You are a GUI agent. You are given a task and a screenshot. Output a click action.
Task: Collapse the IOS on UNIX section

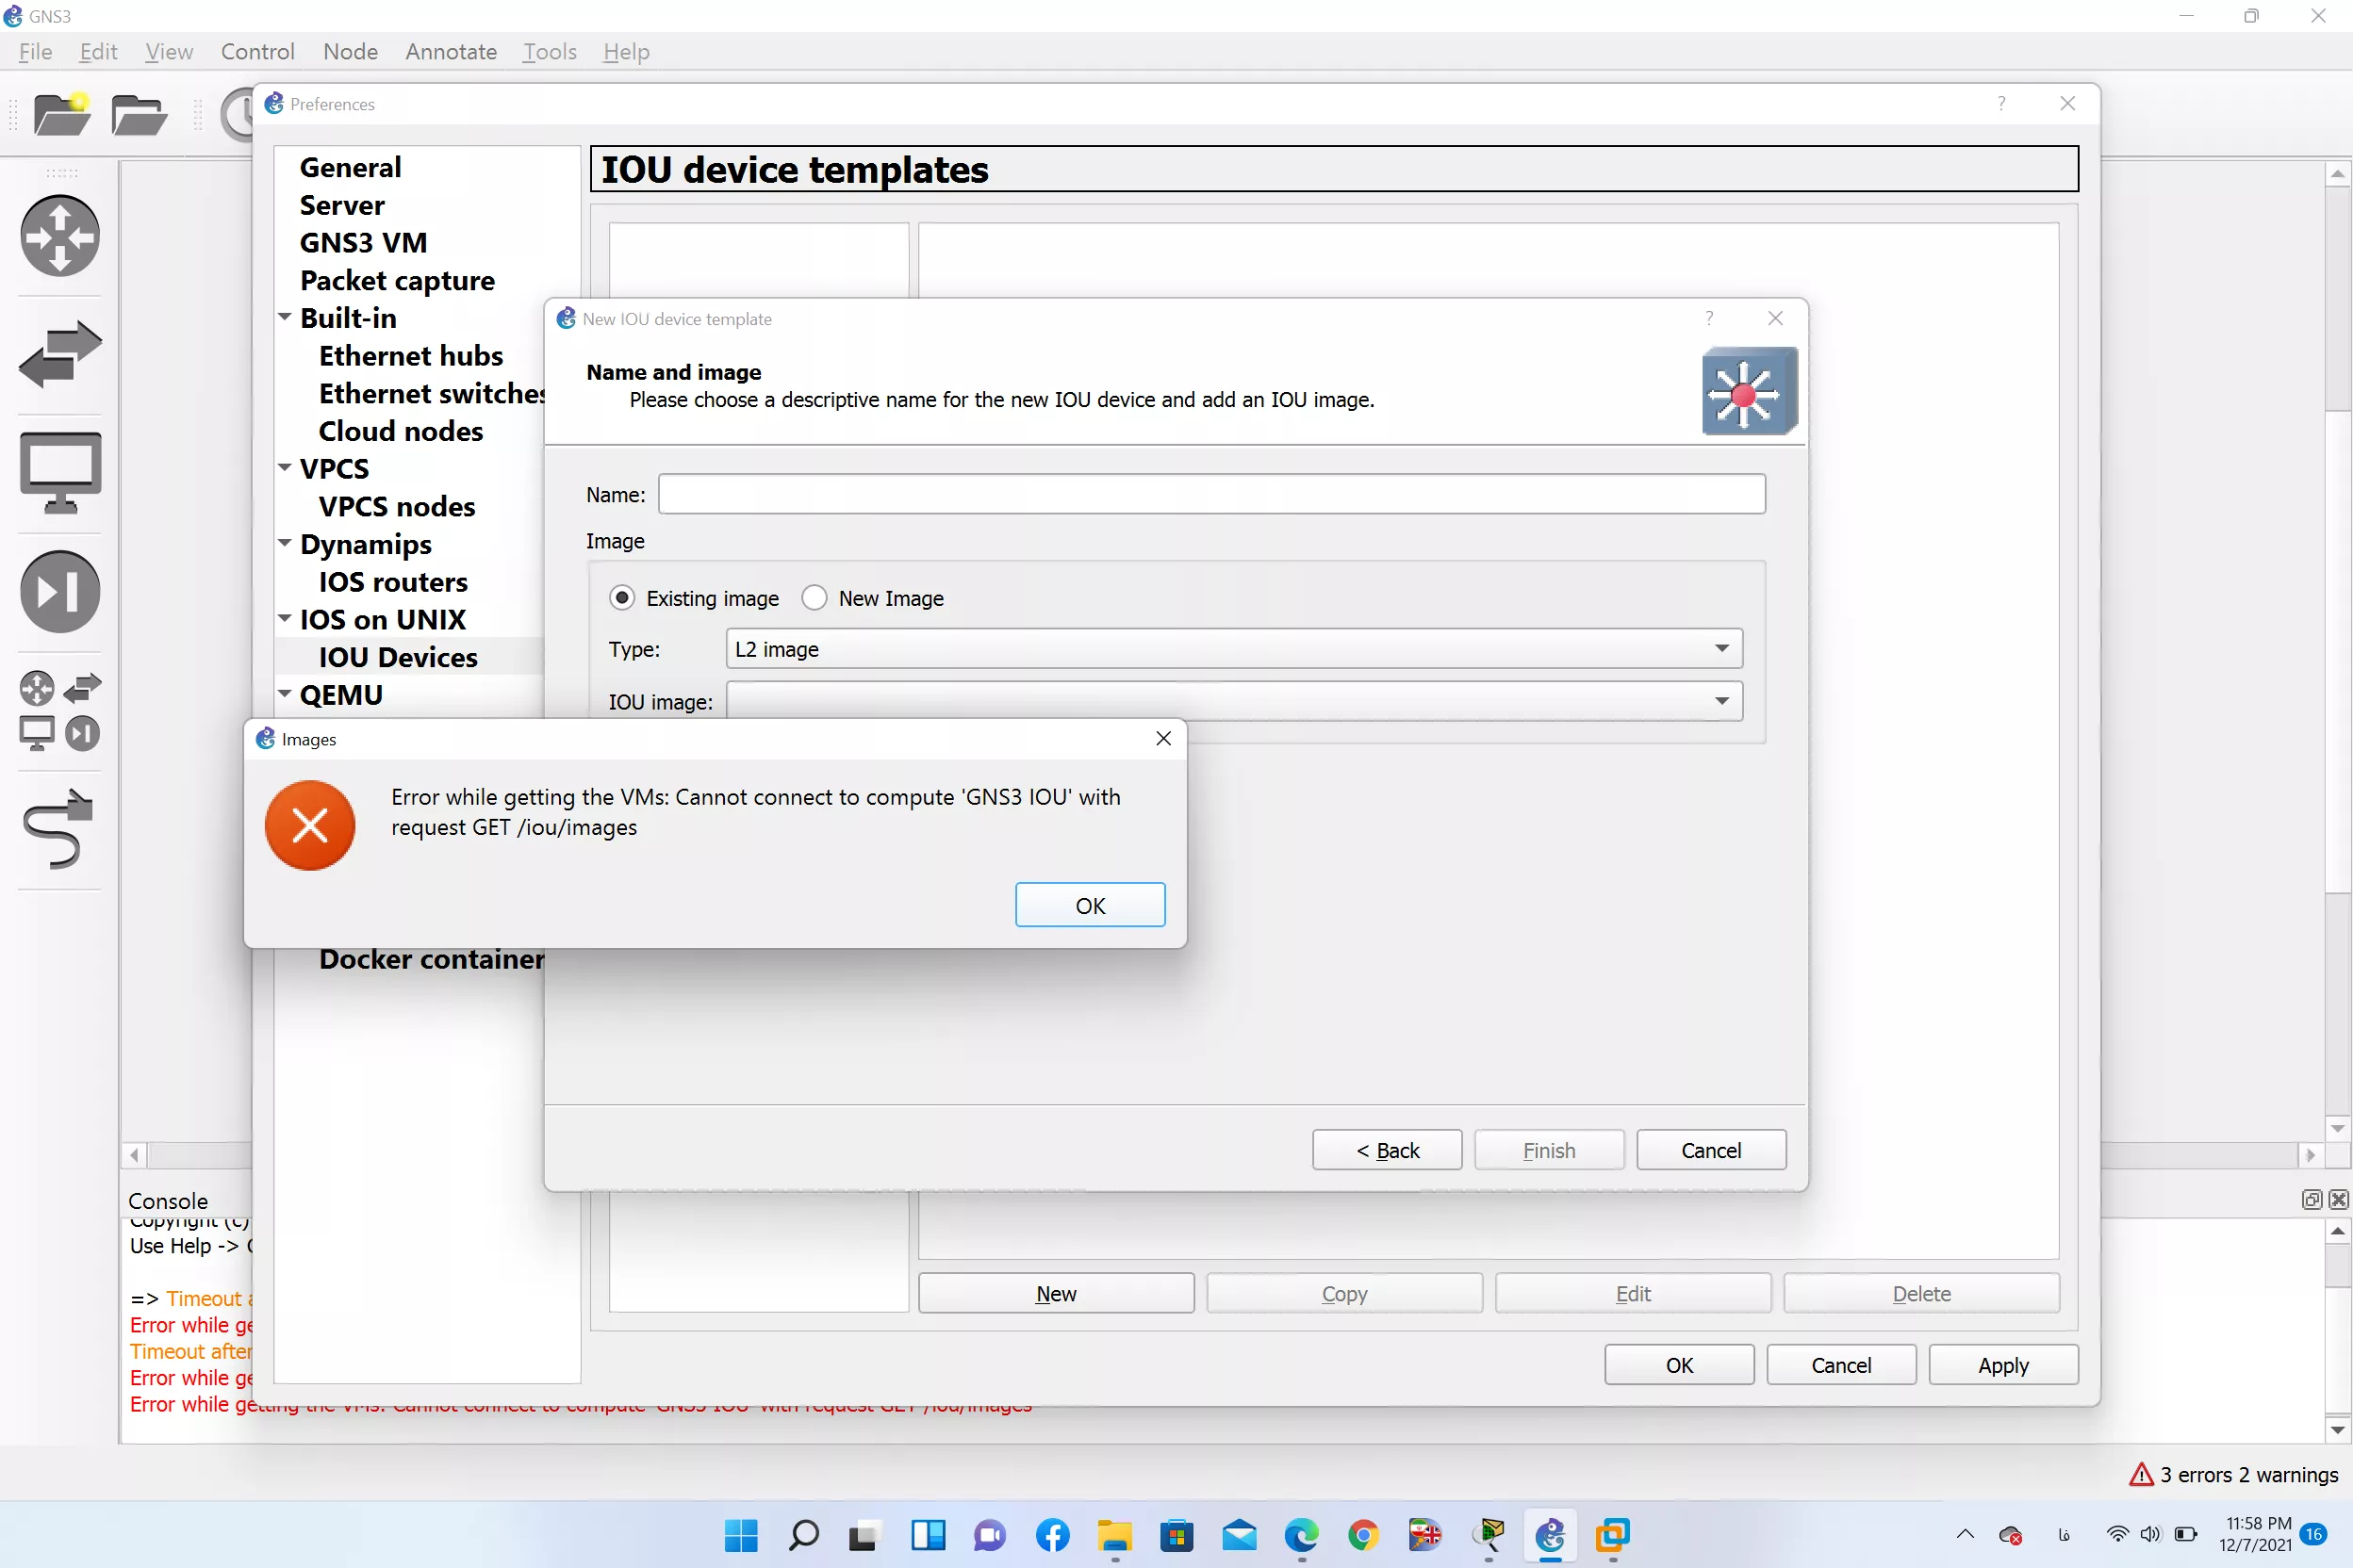pyautogui.click(x=285, y=619)
